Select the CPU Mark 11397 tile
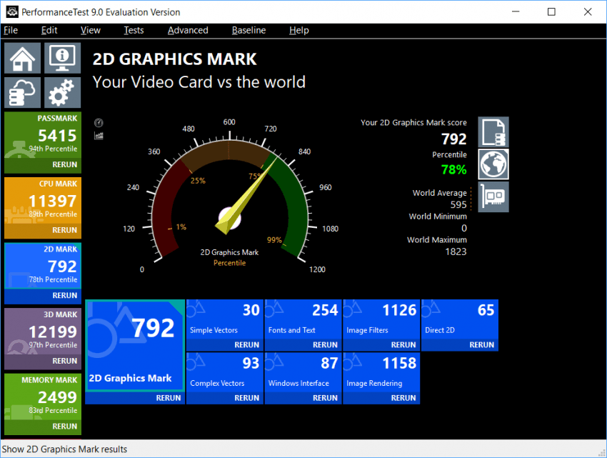Viewport: 607px width, 458px height. [43, 200]
